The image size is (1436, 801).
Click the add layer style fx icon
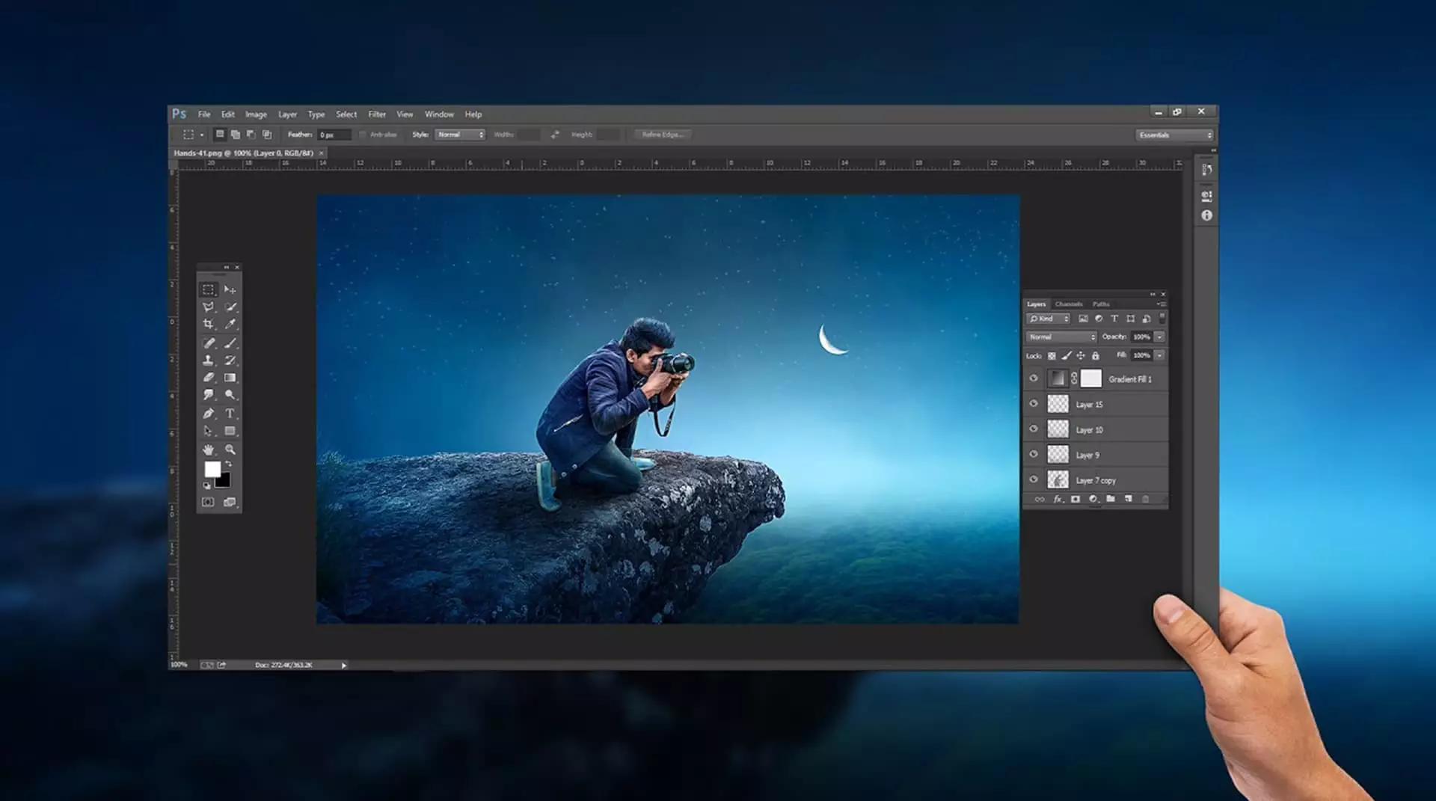(1058, 499)
